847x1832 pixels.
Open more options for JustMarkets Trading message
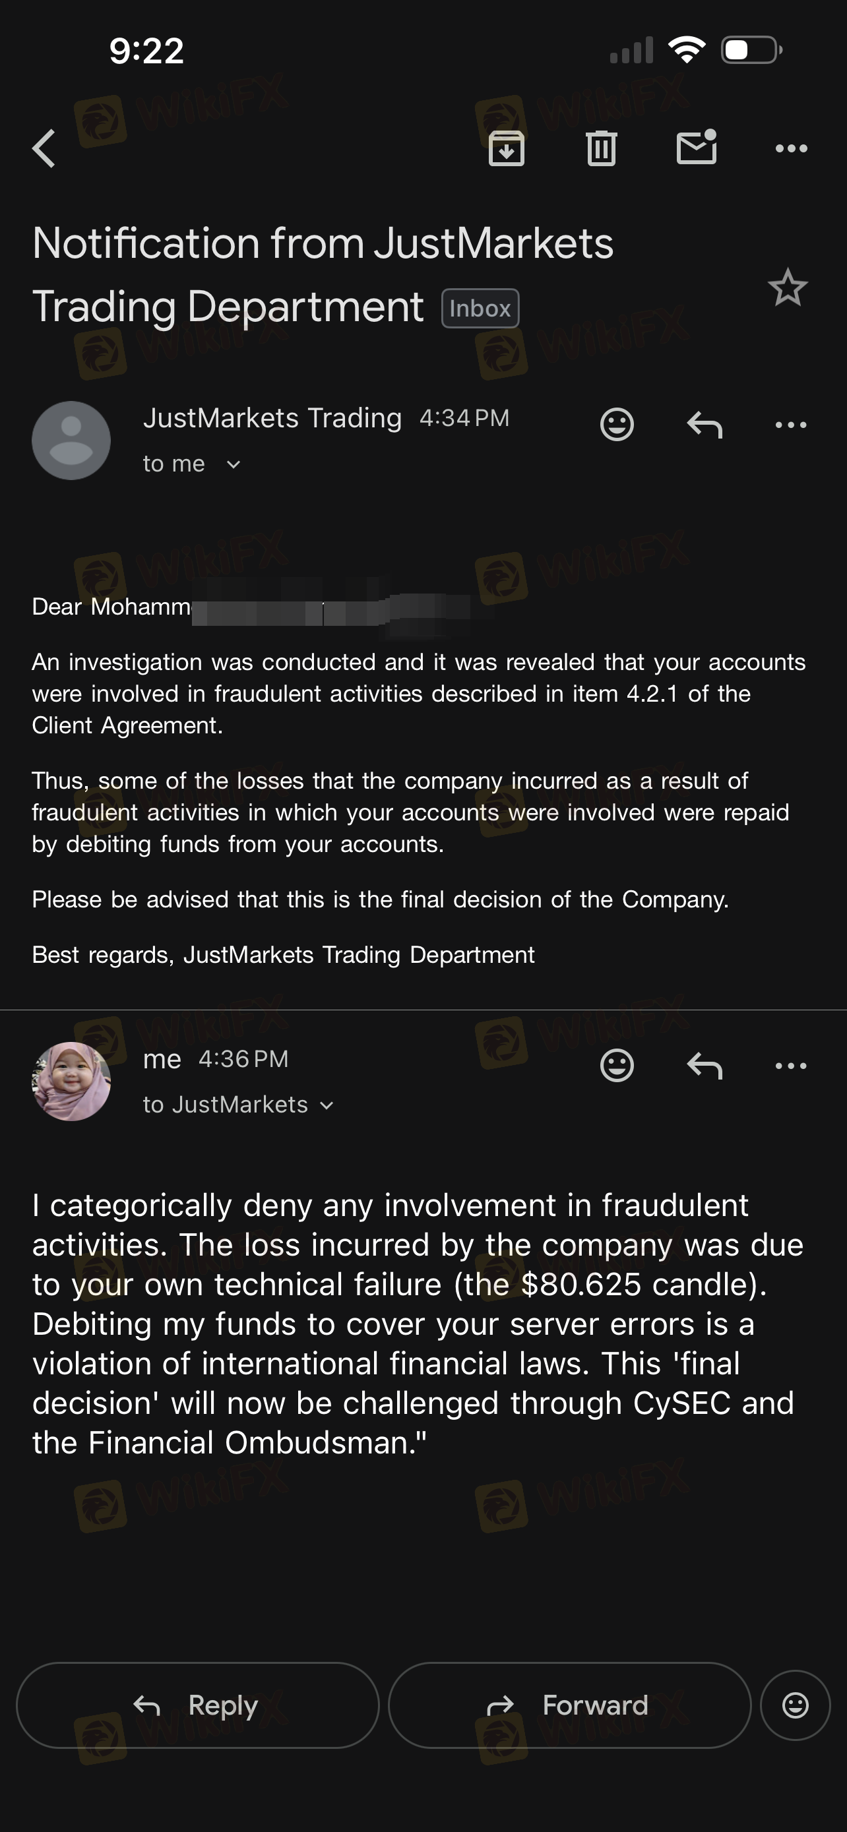coord(791,425)
